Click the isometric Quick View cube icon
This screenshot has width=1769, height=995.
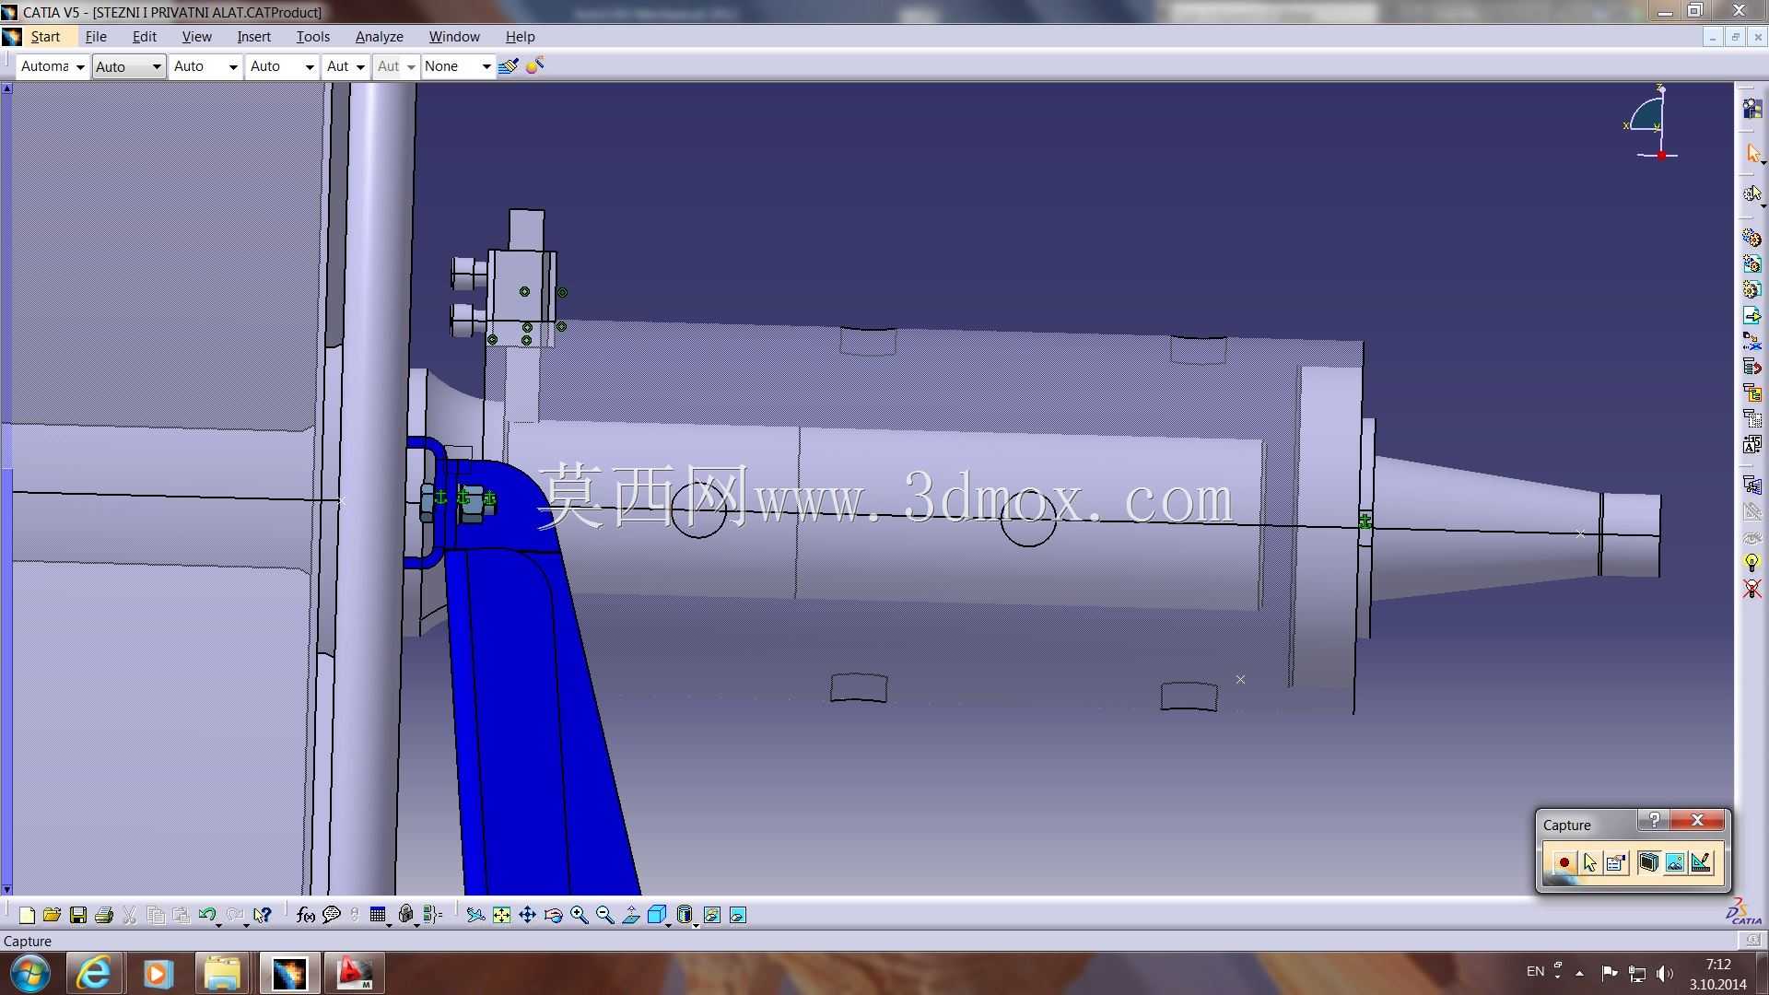point(656,915)
